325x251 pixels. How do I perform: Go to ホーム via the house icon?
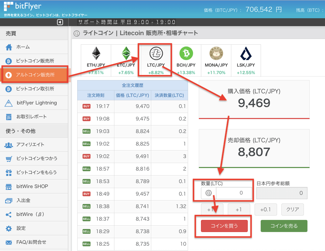[9, 47]
